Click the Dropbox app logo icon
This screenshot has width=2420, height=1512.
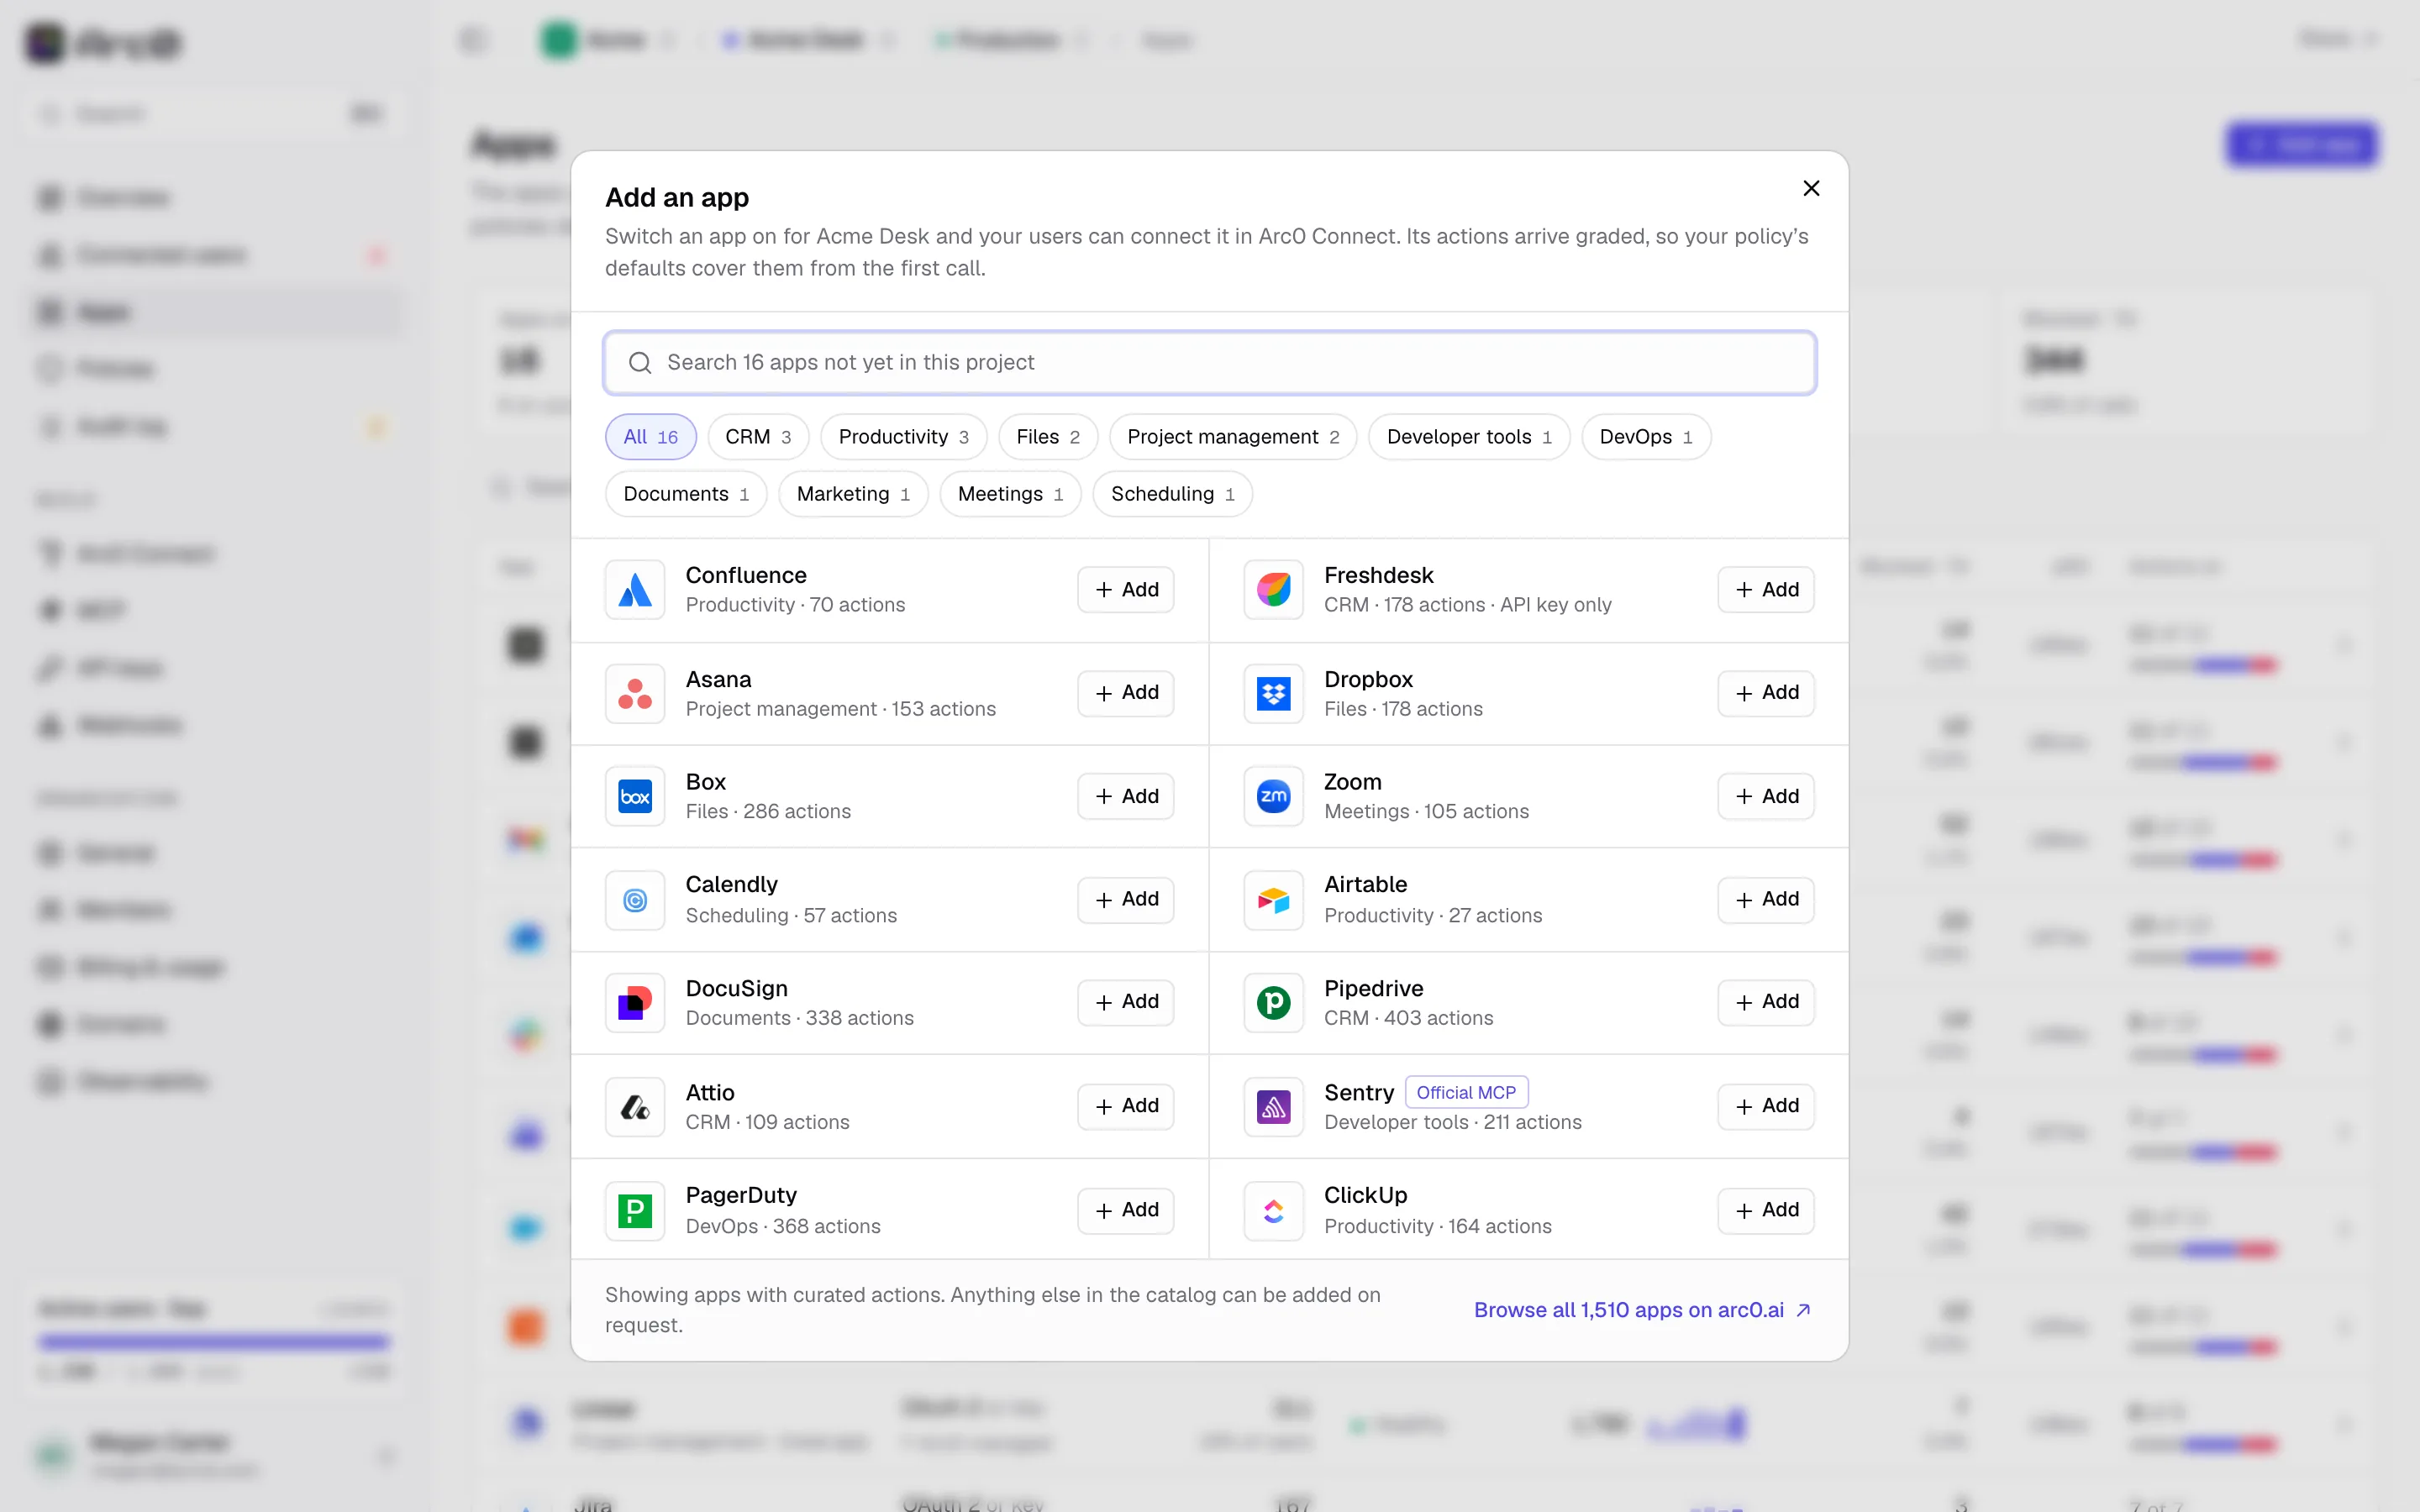tap(1273, 693)
